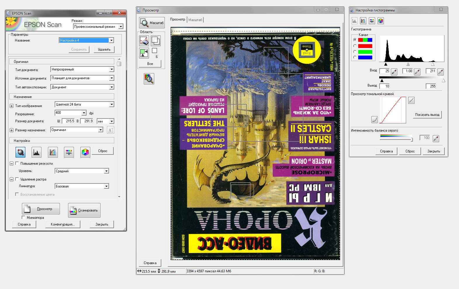Screen dimensions: 459x289
Task: Click tone correction icon atop Настройка гистограммы window
Action: tap(363, 21)
